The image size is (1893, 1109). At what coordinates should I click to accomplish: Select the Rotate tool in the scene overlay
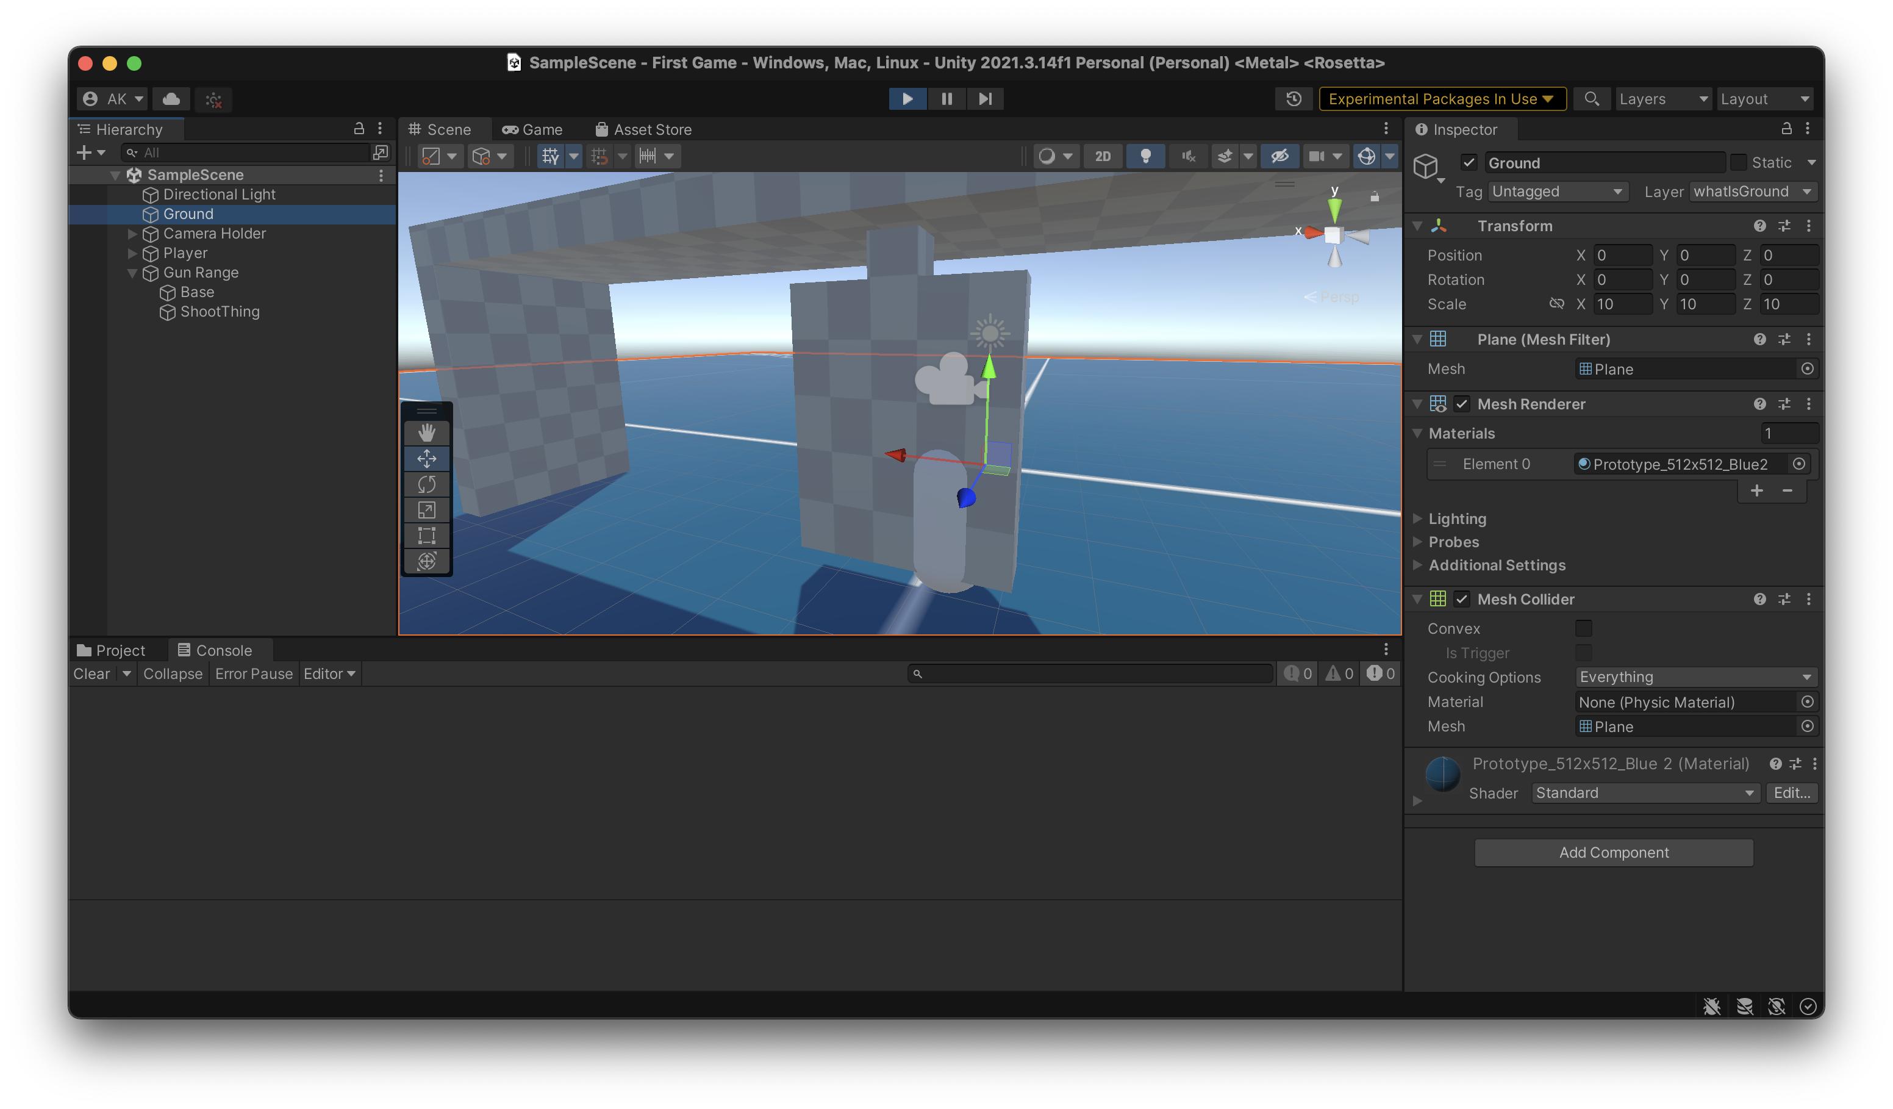tap(427, 484)
